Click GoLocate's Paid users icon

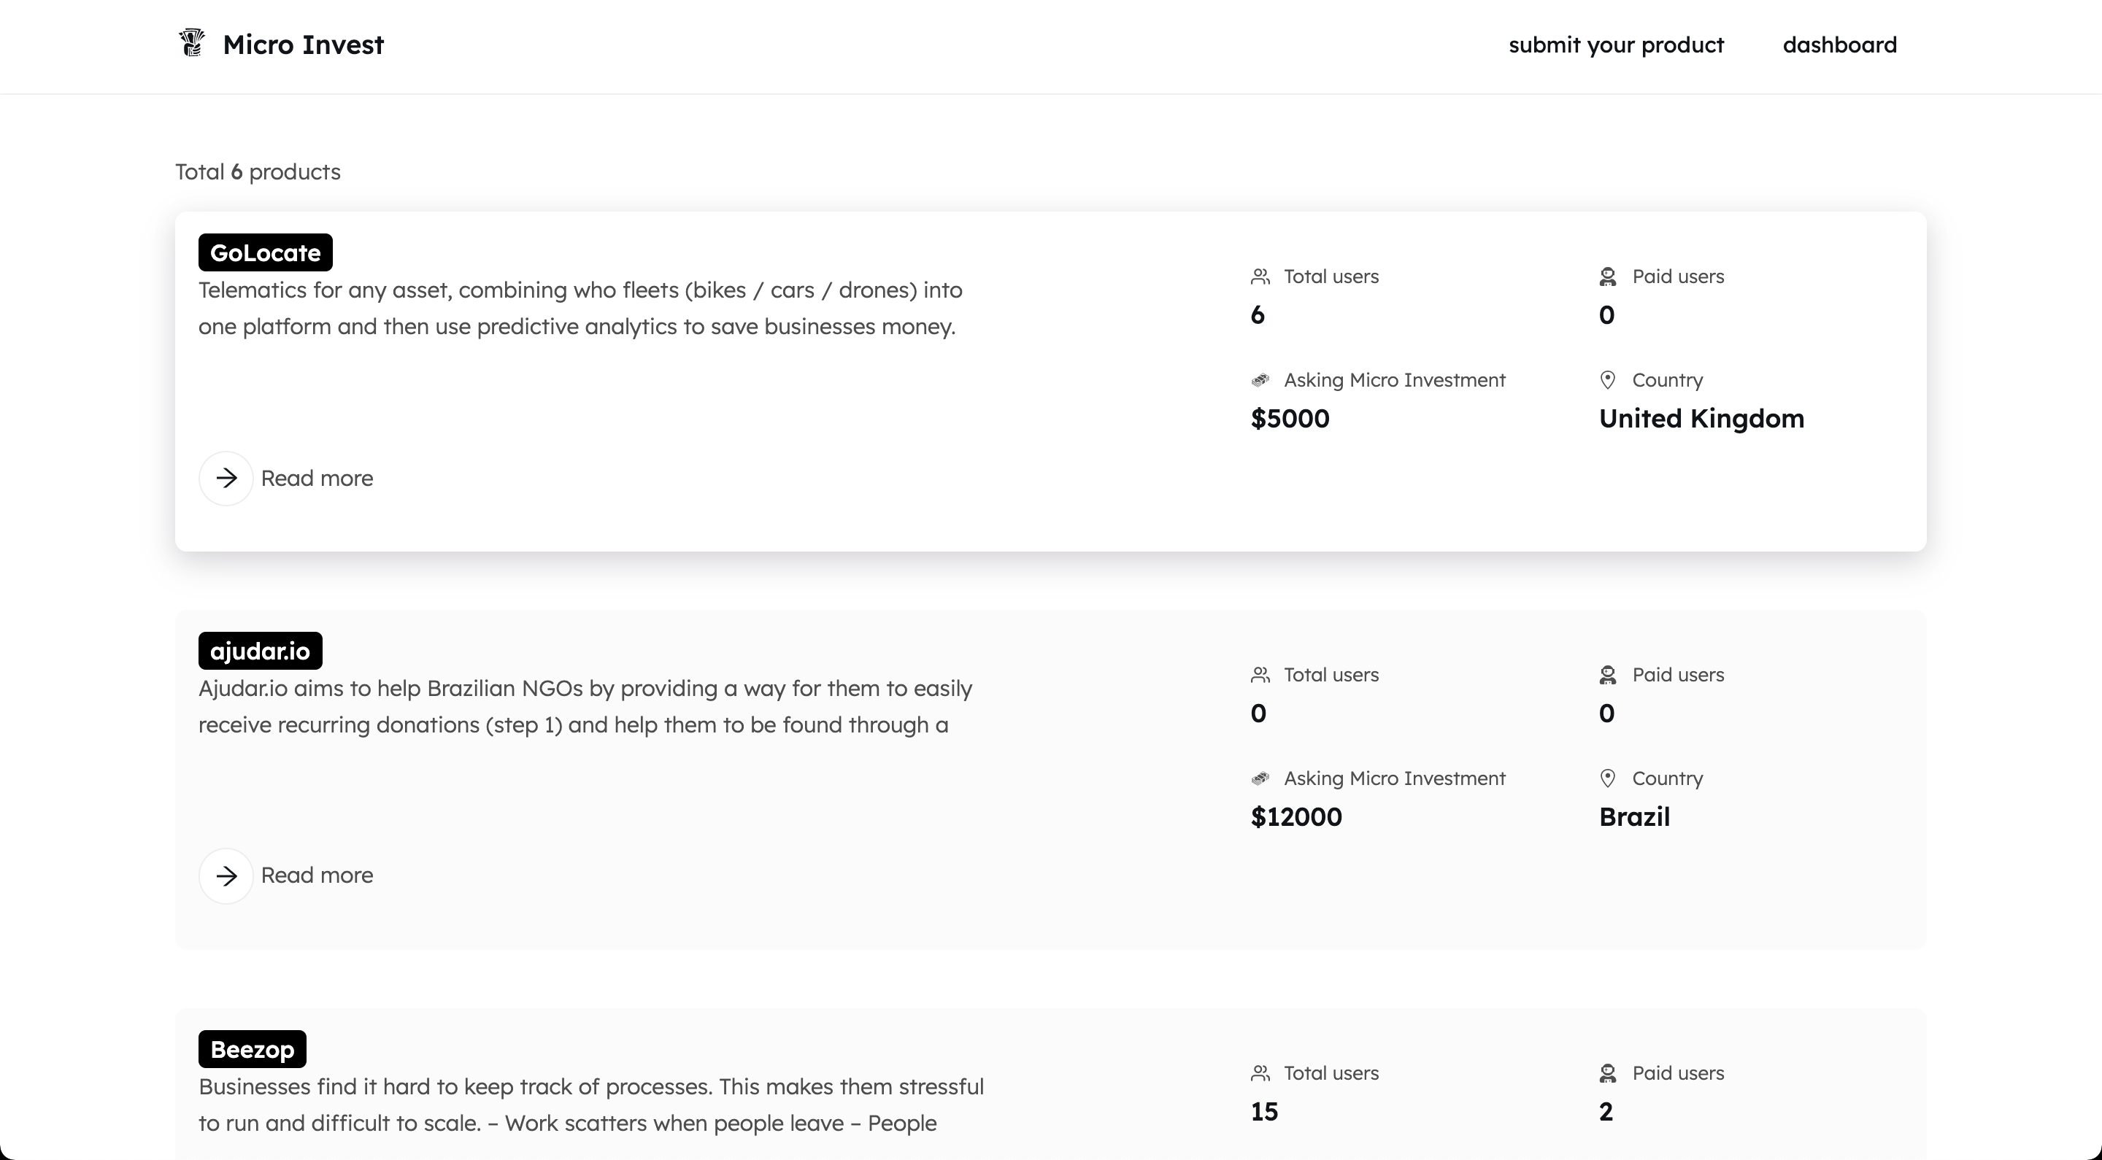(1607, 277)
